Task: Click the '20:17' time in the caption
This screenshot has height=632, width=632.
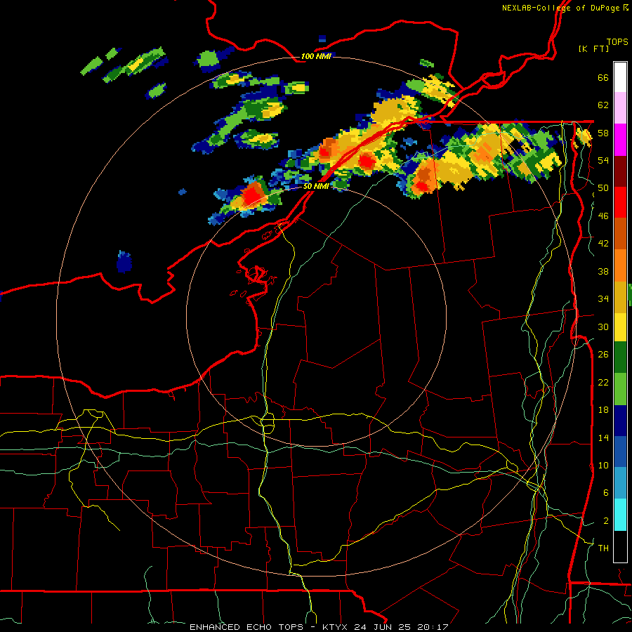Action: pos(433,627)
